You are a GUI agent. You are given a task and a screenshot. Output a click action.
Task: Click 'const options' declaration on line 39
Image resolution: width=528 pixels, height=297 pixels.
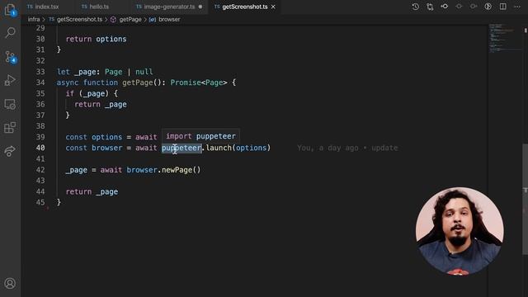tap(94, 137)
